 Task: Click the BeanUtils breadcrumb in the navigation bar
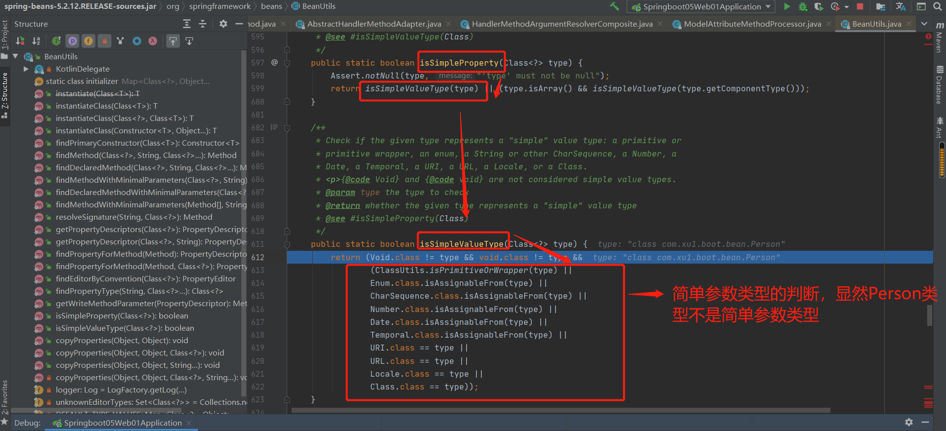314,6
